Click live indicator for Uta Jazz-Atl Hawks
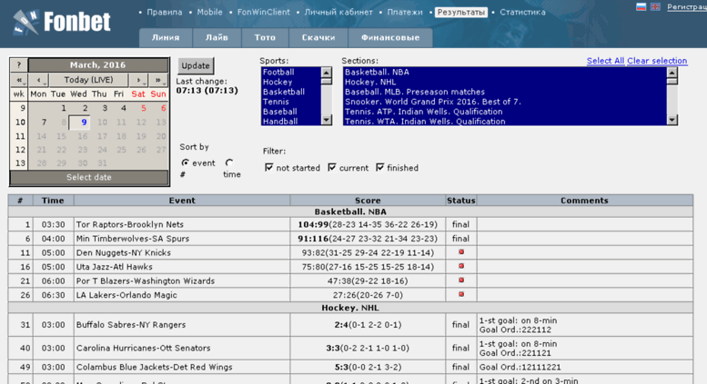Image resolution: width=707 pixels, height=384 pixels. 461,266
